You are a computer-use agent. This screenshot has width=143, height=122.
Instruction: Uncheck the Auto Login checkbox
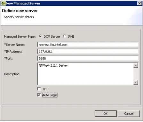39,95
